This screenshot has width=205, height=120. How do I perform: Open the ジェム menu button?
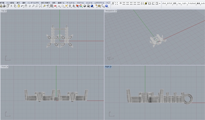point(179,3)
